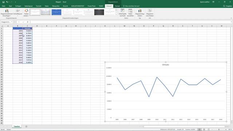Select the dark black chart style thumbnail

tap(99, 12)
